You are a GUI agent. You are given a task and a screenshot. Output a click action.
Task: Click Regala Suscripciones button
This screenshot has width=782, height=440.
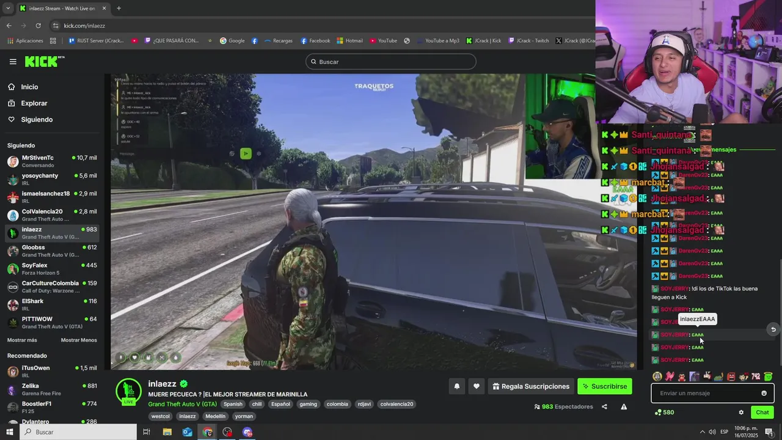(531, 386)
